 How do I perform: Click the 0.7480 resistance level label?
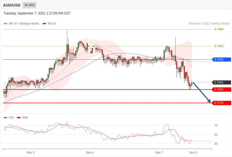[x=219, y=29]
